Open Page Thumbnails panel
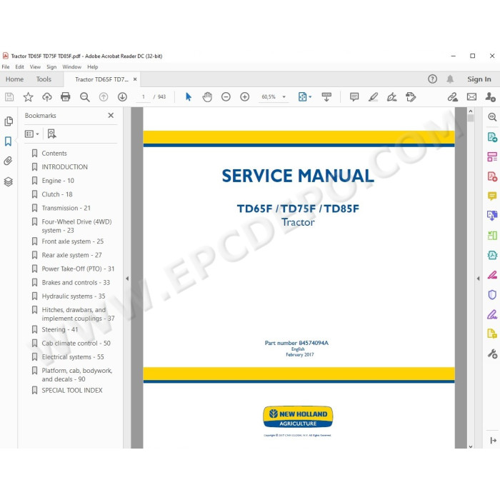Screen dimensions: 500x500 pos(9,121)
